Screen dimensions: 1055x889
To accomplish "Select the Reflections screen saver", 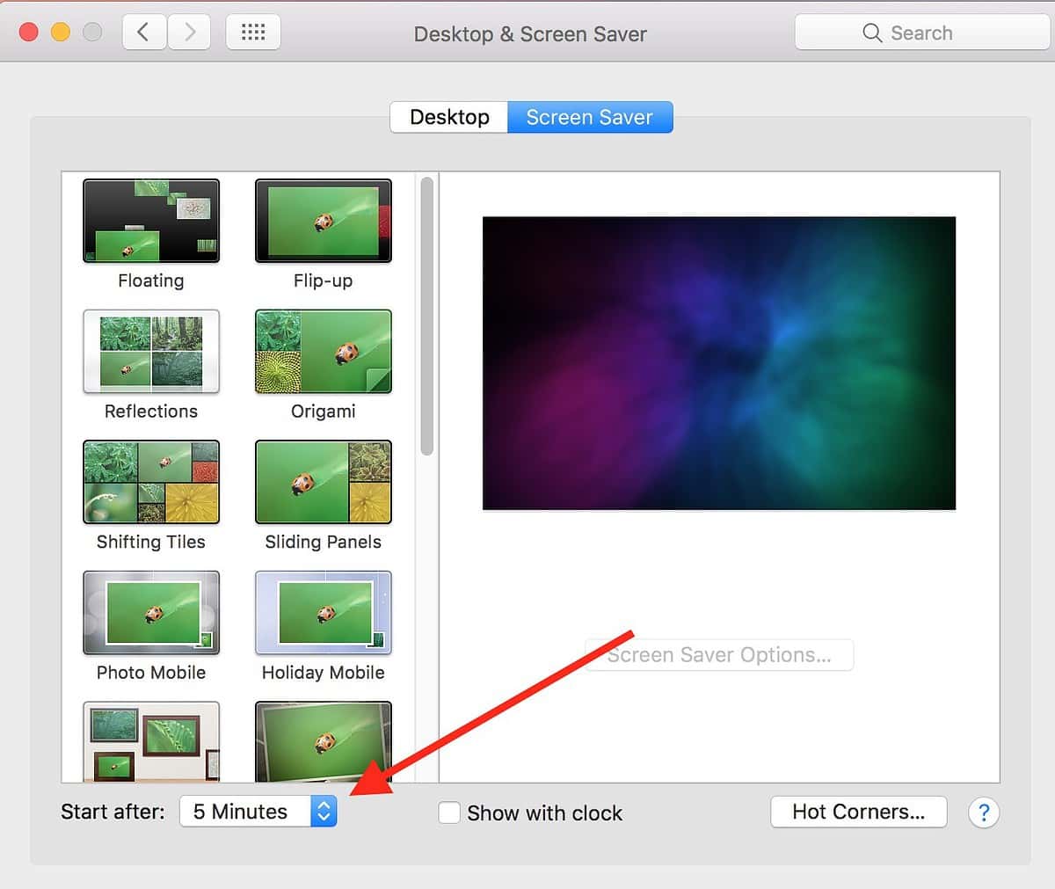I will pos(150,351).
